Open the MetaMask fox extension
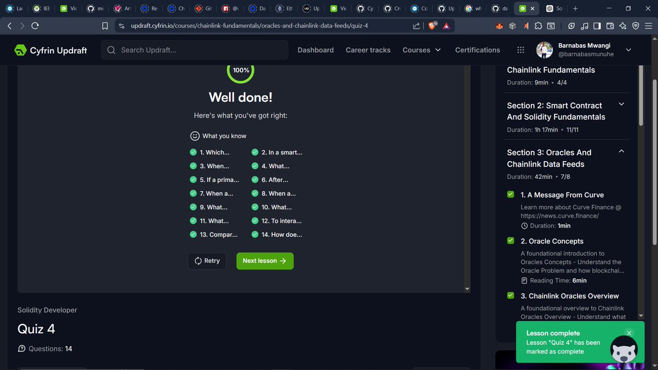Screen dimensions: 658x370 tap(500, 26)
